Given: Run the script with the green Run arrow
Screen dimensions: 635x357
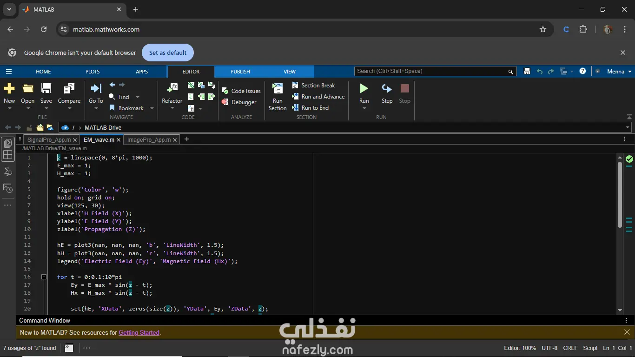Looking at the screenshot, I should pos(364,88).
